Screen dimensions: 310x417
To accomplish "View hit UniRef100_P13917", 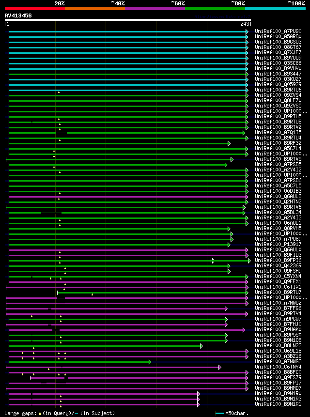I will point(278,244).
